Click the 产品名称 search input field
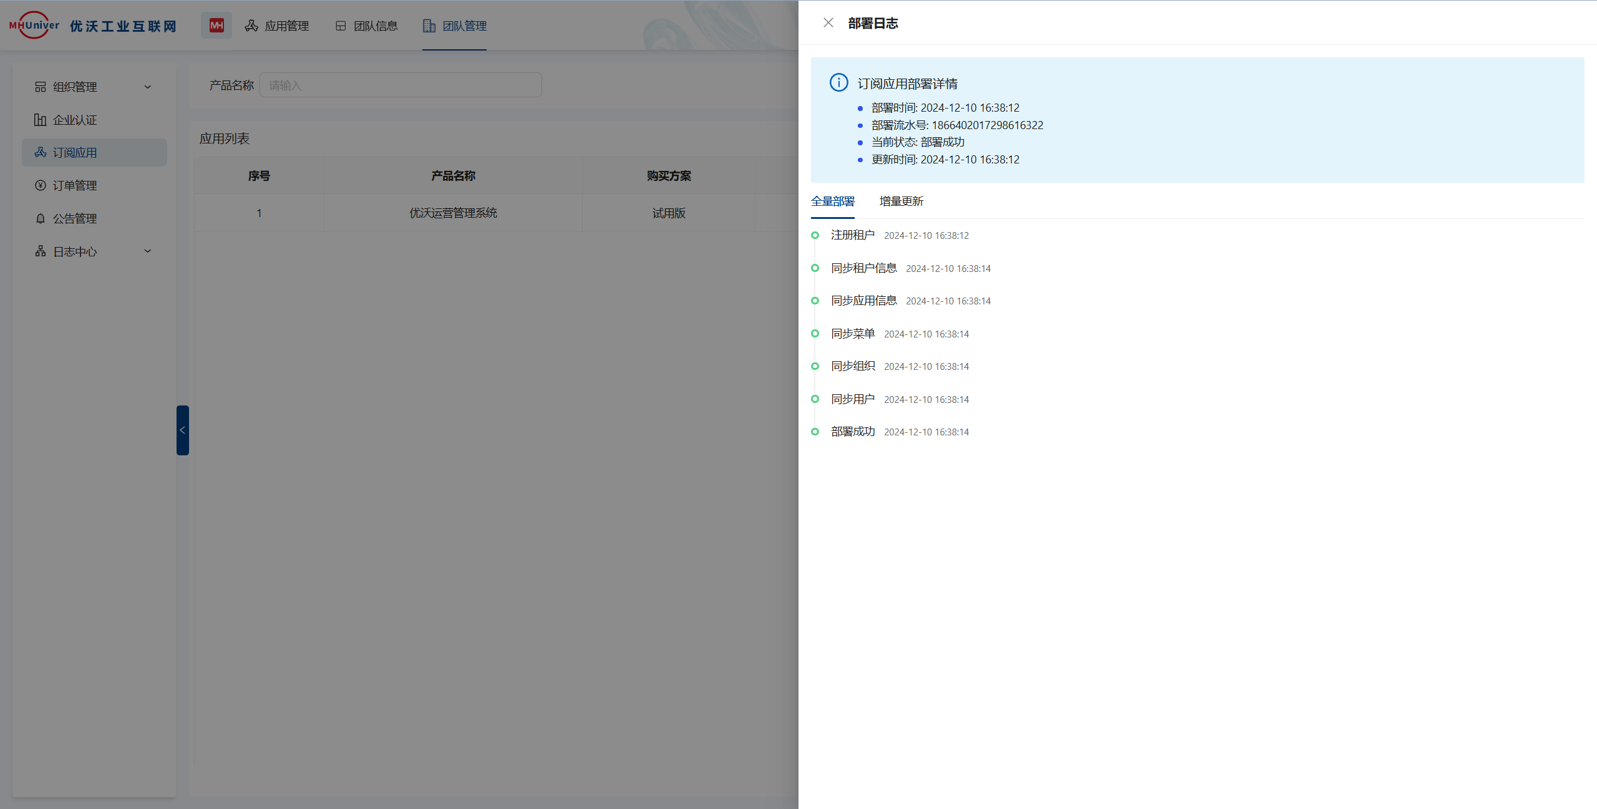The width and height of the screenshot is (1597, 809). pyautogui.click(x=400, y=85)
